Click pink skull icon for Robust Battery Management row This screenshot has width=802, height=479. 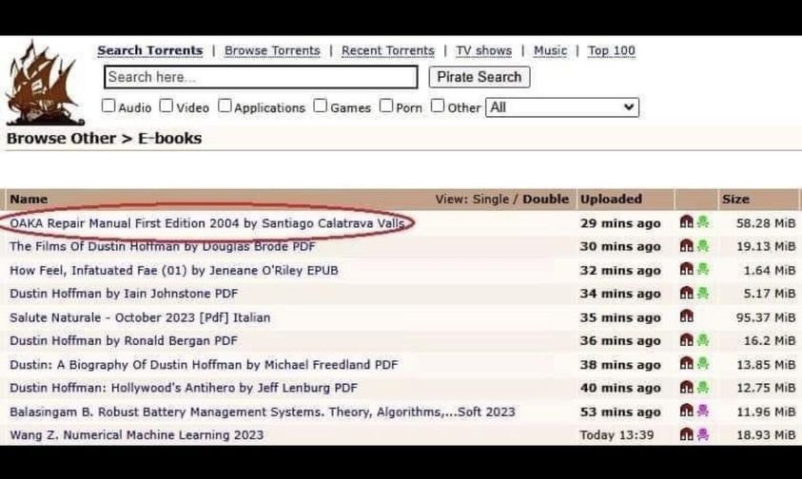tap(703, 411)
